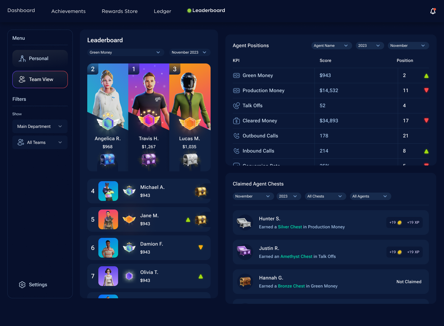This screenshot has width=444, height=326.
Task: Open the notifications bell
Action: point(433,11)
